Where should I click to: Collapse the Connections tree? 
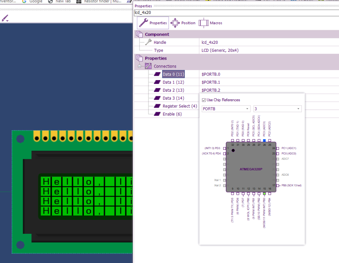[x=139, y=66]
